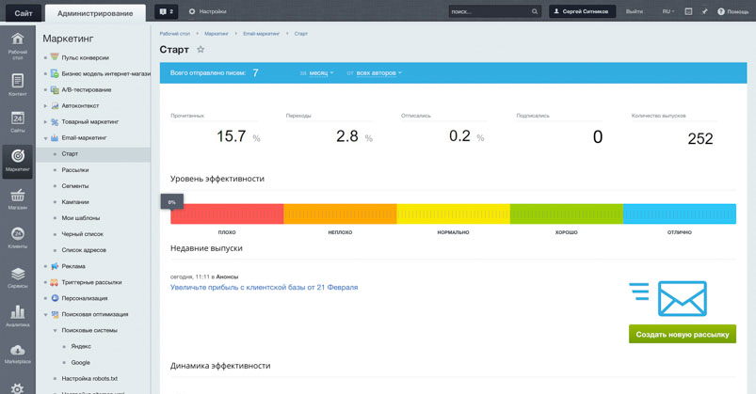This screenshot has height=394, width=756.
Task: Click the 0% efficiency level marker
Action: [x=171, y=202]
